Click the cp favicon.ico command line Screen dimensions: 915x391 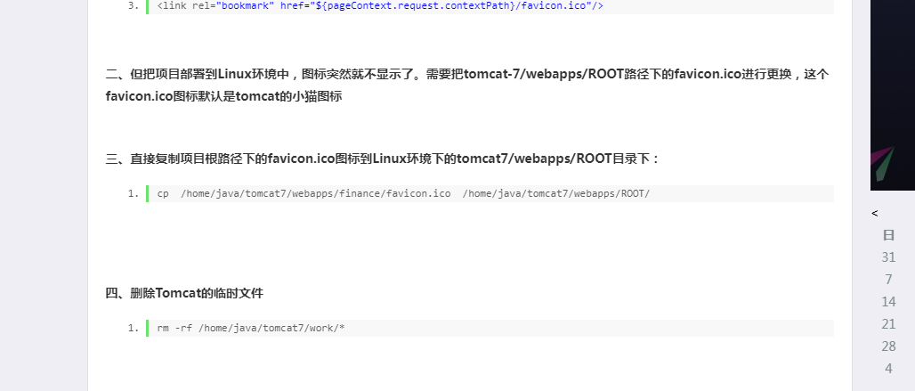coord(490,194)
